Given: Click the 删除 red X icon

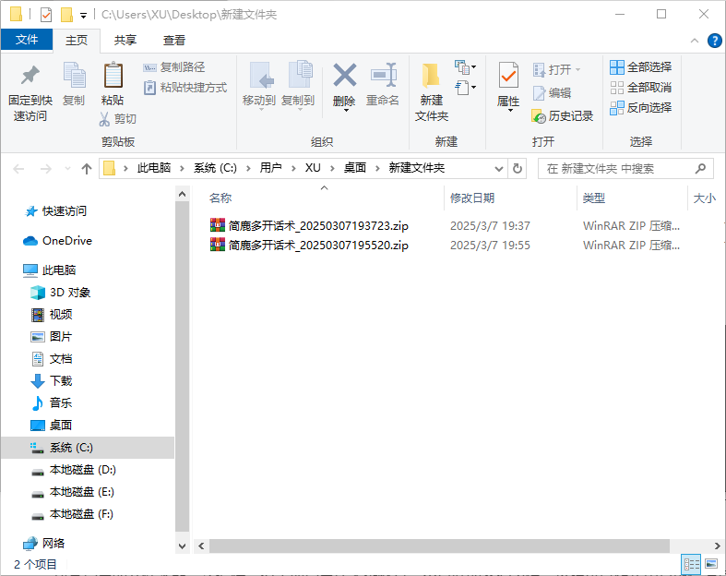Looking at the screenshot, I should click(x=344, y=76).
